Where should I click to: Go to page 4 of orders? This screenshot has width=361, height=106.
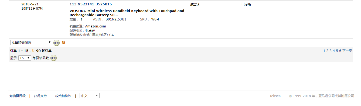click(x=334, y=51)
